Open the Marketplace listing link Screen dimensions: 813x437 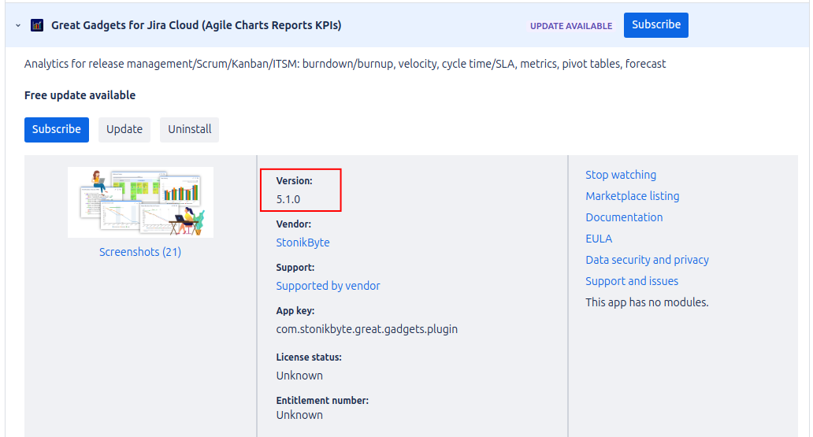pos(632,196)
